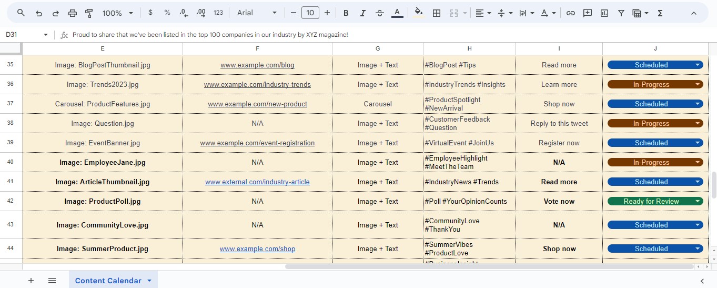Viewport: 717px width, 288px height.
Task: Click the add comment icon
Action: (x=588, y=13)
